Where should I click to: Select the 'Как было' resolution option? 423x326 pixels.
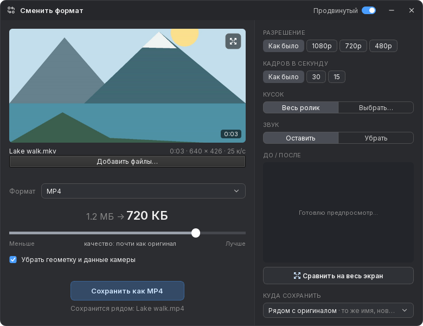coord(283,46)
